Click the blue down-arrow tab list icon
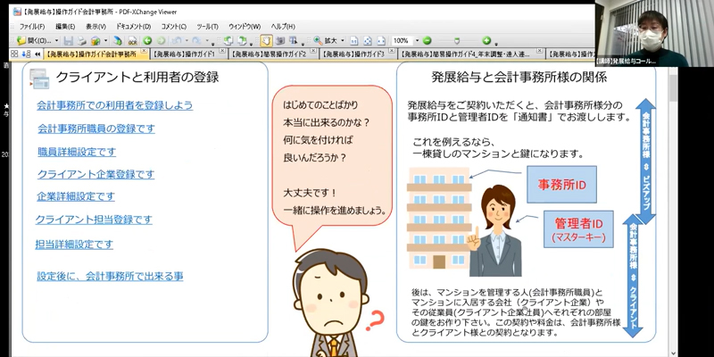The height and width of the screenshot is (357, 714). click(x=27, y=54)
